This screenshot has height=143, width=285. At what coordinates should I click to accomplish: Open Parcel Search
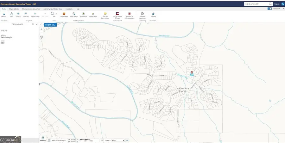(x=73, y=15)
